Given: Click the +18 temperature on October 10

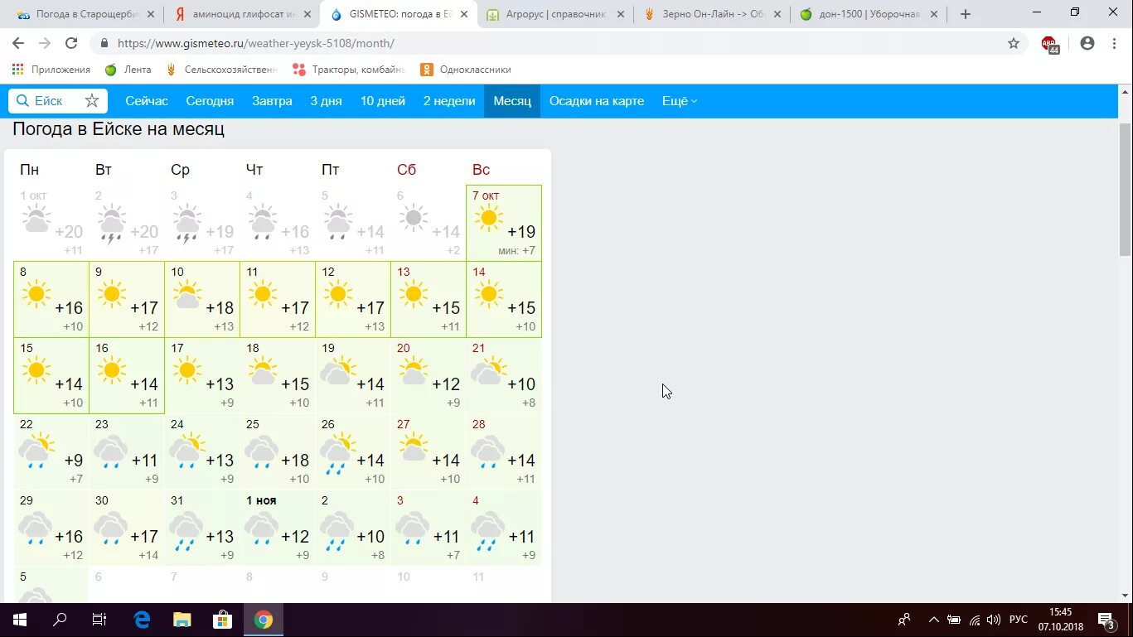Looking at the screenshot, I should pos(220,308).
